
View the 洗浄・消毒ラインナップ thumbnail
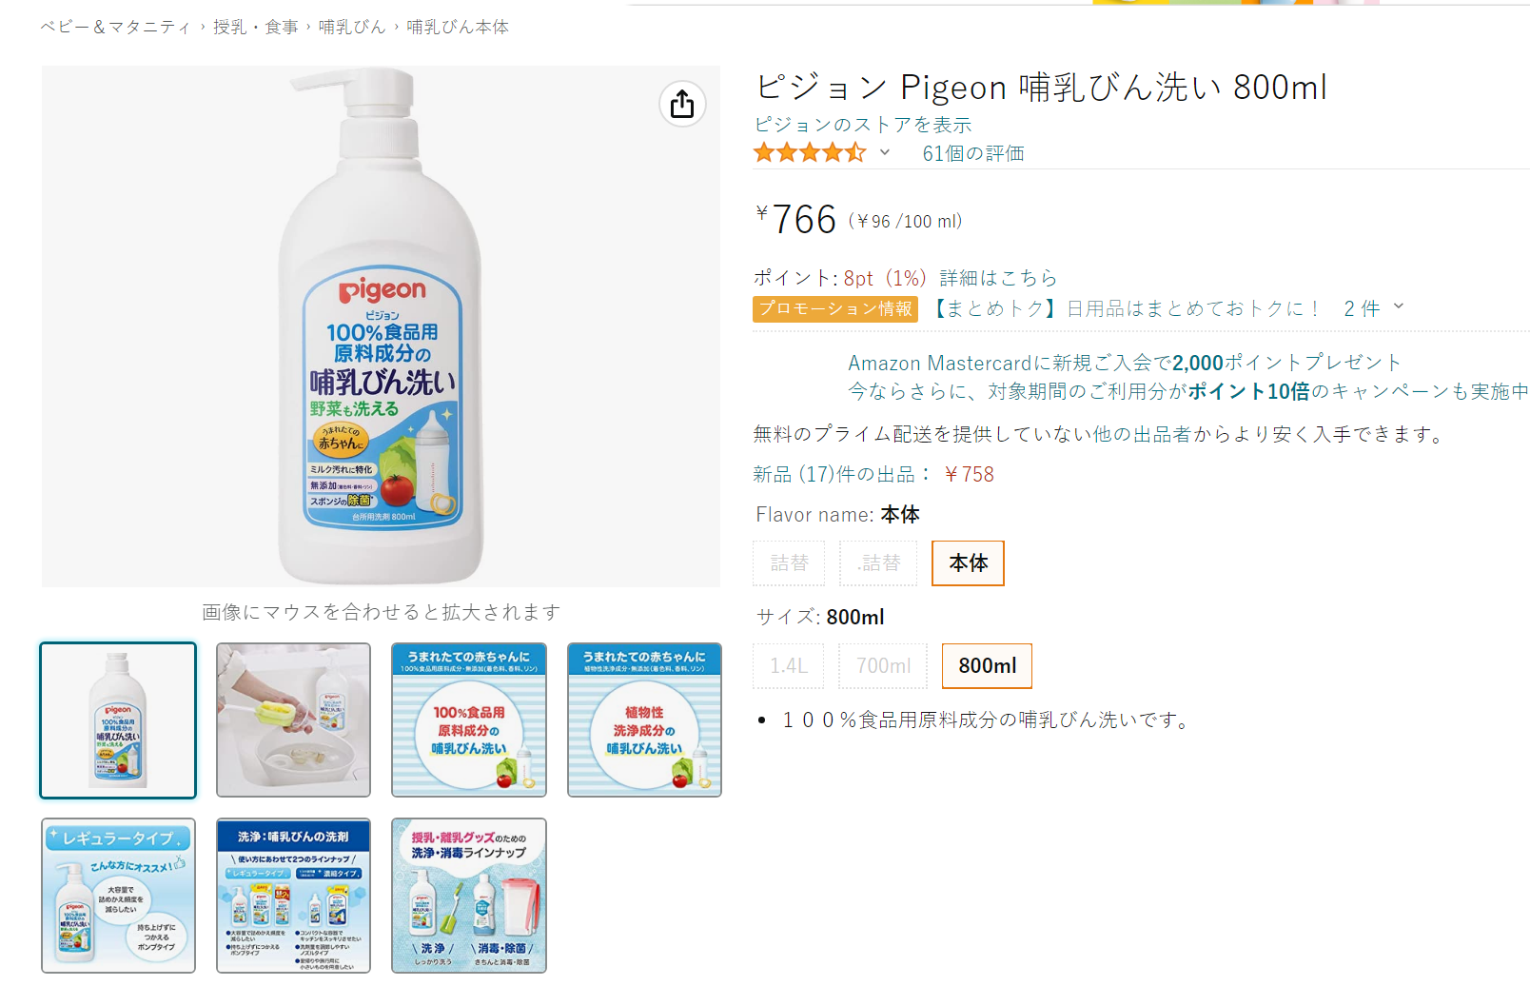click(469, 896)
